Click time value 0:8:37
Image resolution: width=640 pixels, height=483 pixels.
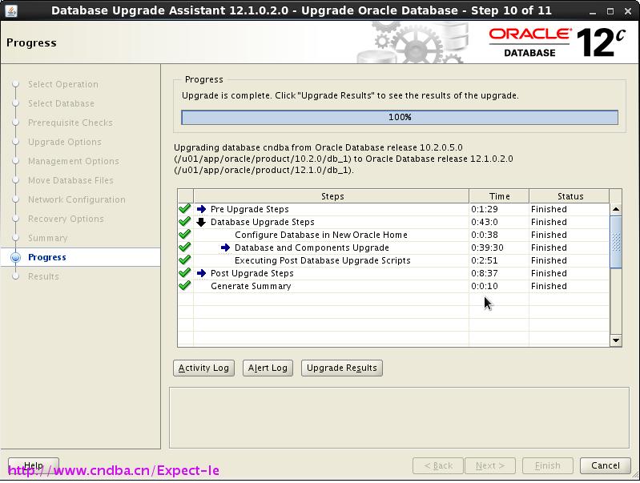coord(484,273)
